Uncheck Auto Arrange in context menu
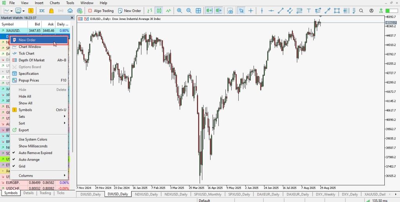 click(39, 159)
